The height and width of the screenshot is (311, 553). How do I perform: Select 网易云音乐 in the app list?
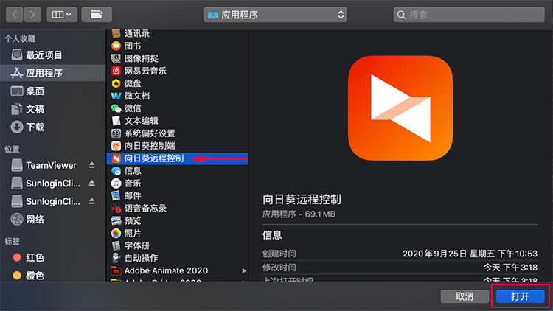coord(145,71)
